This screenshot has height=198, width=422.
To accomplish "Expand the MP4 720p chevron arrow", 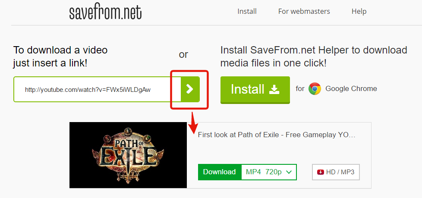I will click(289, 172).
